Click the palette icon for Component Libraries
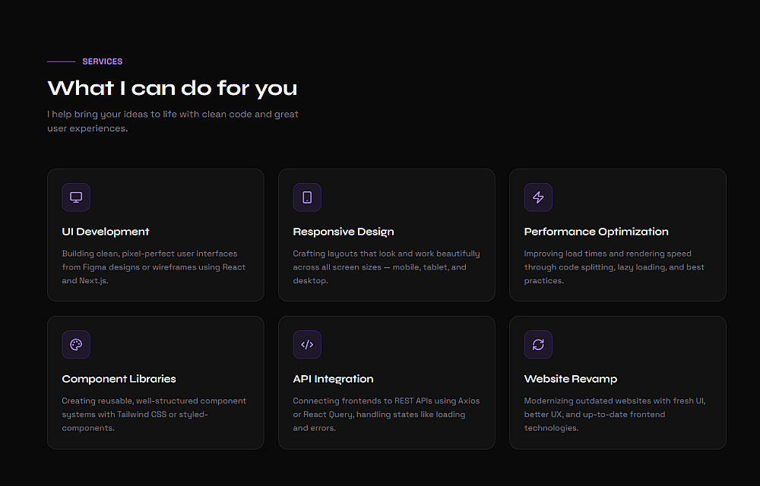The width and height of the screenshot is (760, 486). point(76,345)
